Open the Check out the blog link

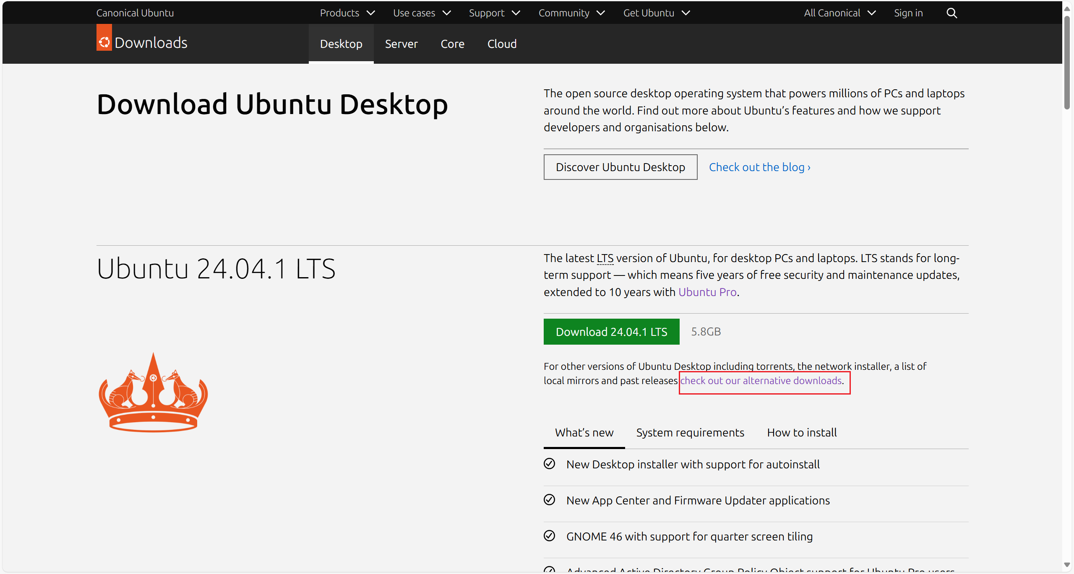tap(760, 167)
